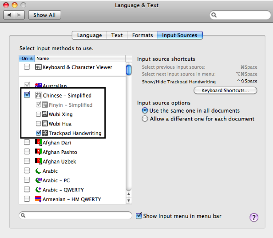The width and height of the screenshot is (273, 238).
Task: Go forward with the right arrow button
Action: coord(19,15)
